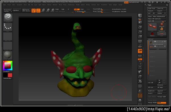
Task: Select the Zoom canvas icon in right shelf
Action: pyautogui.click(x=140, y=27)
